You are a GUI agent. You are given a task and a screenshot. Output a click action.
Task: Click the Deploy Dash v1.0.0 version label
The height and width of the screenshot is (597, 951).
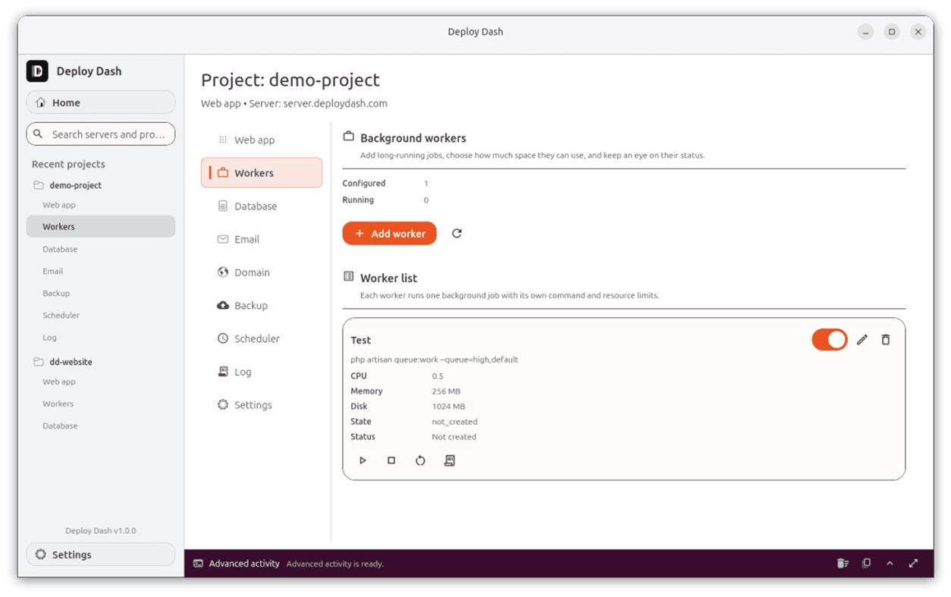point(101,531)
